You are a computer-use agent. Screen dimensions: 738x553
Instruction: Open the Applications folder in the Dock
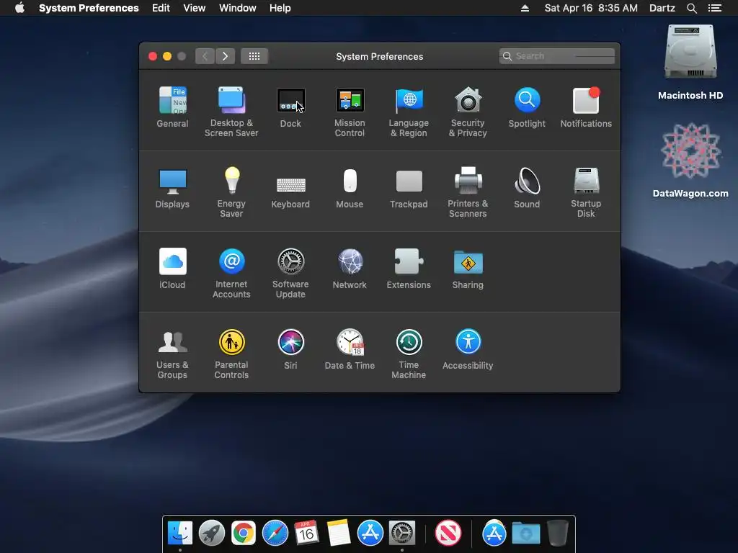click(494, 533)
